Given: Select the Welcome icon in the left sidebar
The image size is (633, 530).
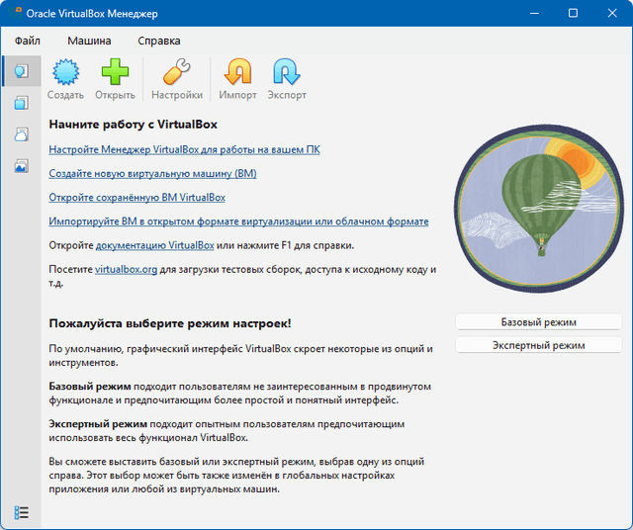Looking at the screenshot, I should (x=21, y=71).
